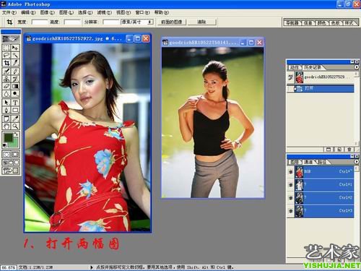Open the History palette flyout menu
The height and width of the screenshot is (271, 361).
(x=357, y=67)
